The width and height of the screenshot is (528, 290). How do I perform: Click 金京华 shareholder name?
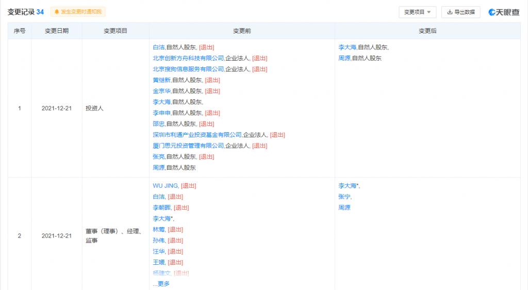click(x=161, y=91)
